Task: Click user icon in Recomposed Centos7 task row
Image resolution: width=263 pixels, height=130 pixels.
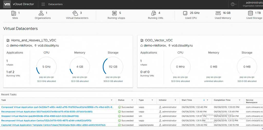Action: pyautogui.click(x=160, y=120)
